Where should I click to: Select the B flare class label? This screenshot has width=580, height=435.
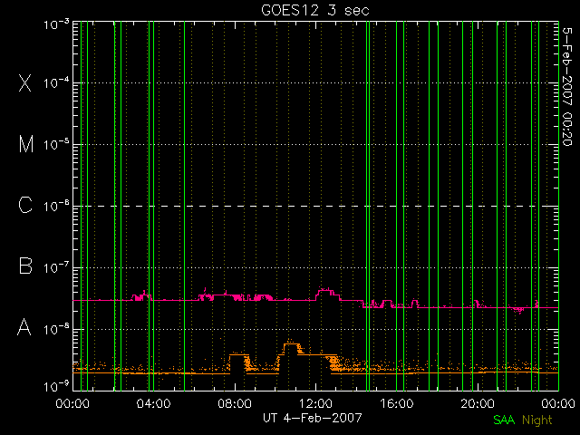(x=25, y=266)
